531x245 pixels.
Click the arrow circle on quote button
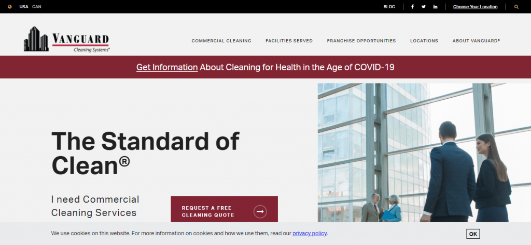(x=260, y=211)
